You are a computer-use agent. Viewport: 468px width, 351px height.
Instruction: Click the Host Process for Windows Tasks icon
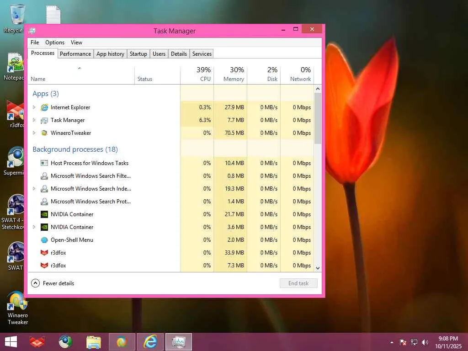[44, 163]
